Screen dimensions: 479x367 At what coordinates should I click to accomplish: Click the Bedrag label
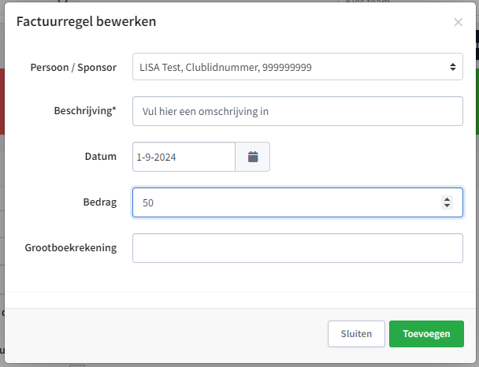point(100,202)
